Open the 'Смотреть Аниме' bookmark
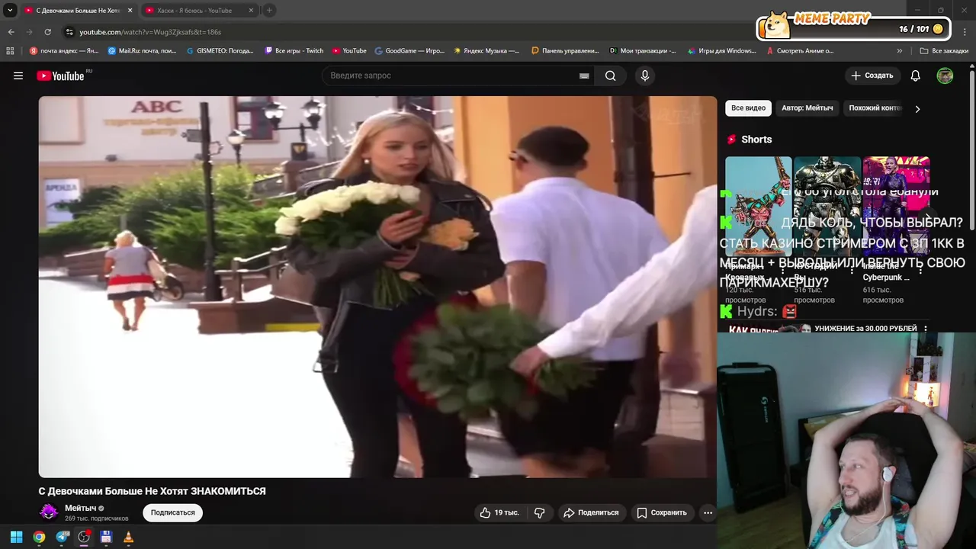 click(800, 51)
